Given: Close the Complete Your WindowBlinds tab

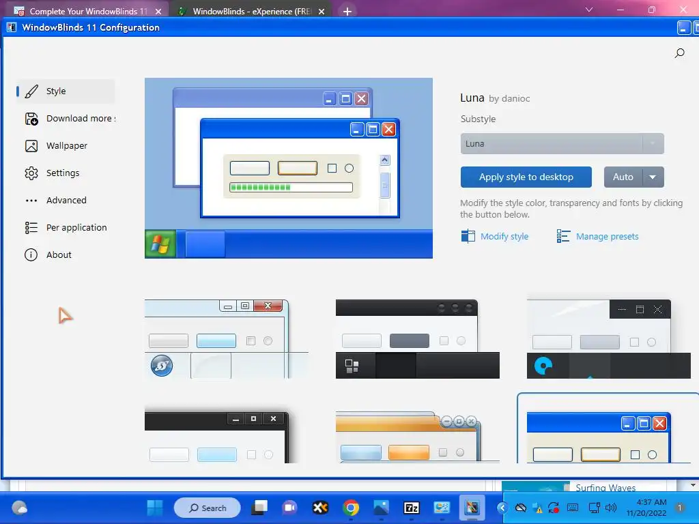Looking at the screenshot, I should 158,12.
